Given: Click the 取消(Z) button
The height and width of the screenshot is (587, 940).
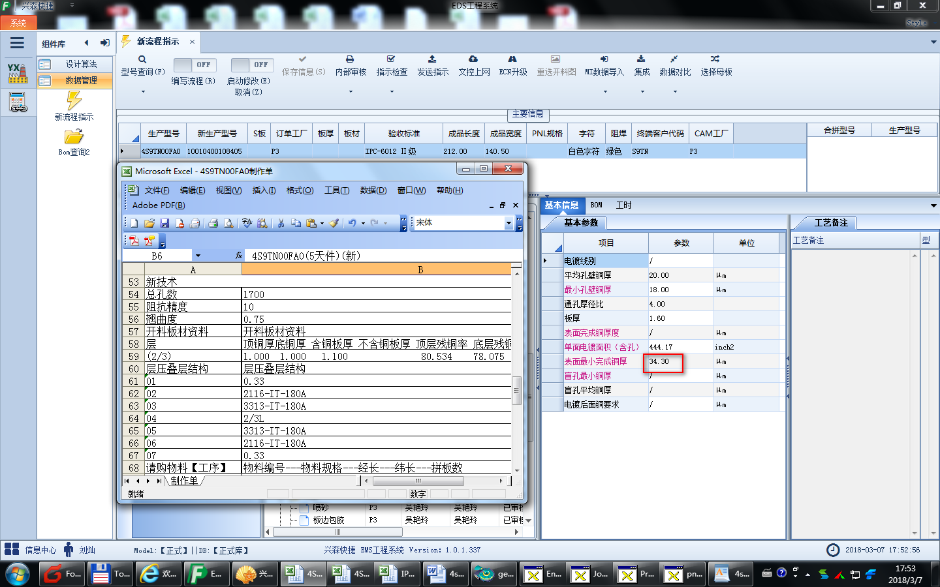Looking at the screenshot, I should pyautogui.click(x=248, y=93).
